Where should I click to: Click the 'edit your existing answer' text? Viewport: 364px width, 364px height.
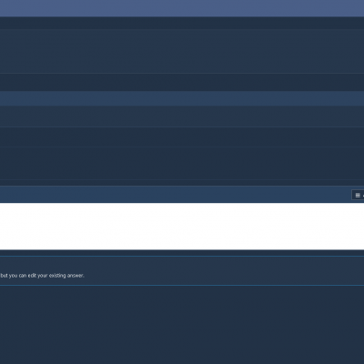coord(56,276)
